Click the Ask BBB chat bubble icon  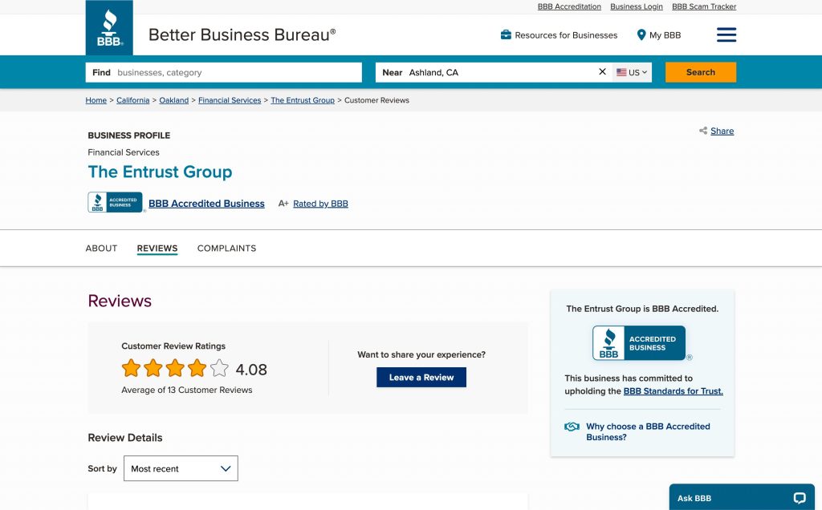(800, 498)
